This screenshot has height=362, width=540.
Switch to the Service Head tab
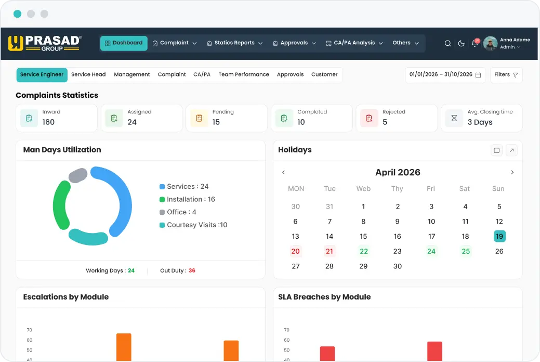(88, 74)
